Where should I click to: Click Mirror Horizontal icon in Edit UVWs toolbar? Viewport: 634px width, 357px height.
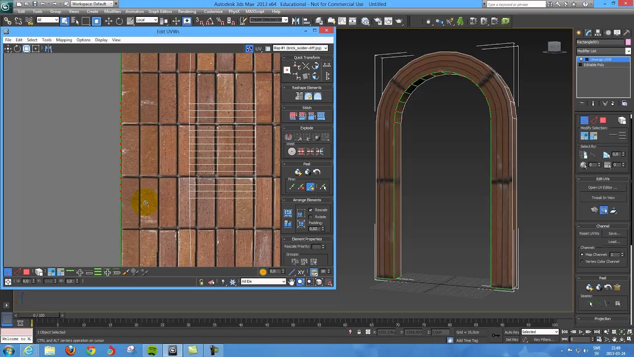pos(48,49)
